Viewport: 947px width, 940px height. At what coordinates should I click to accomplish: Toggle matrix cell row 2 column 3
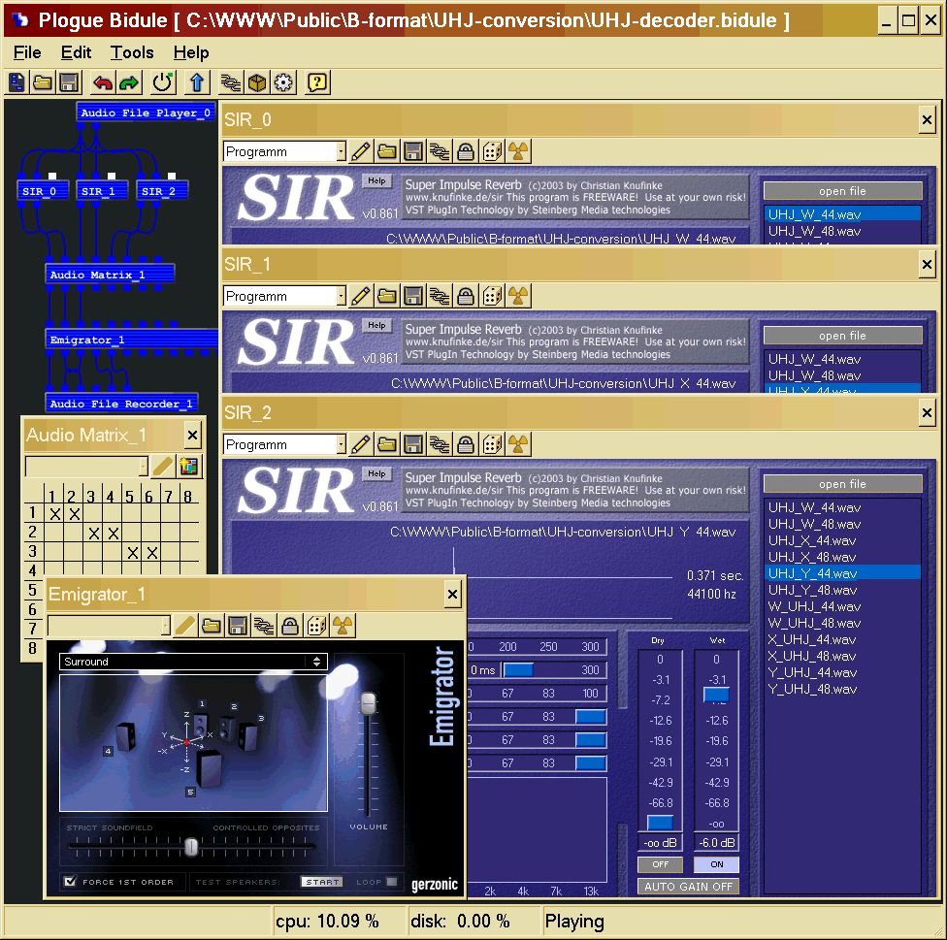(93, 534)
